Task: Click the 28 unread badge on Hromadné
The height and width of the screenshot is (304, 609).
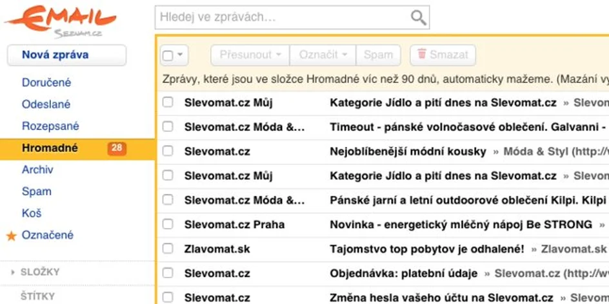Action: click(117, 147)
